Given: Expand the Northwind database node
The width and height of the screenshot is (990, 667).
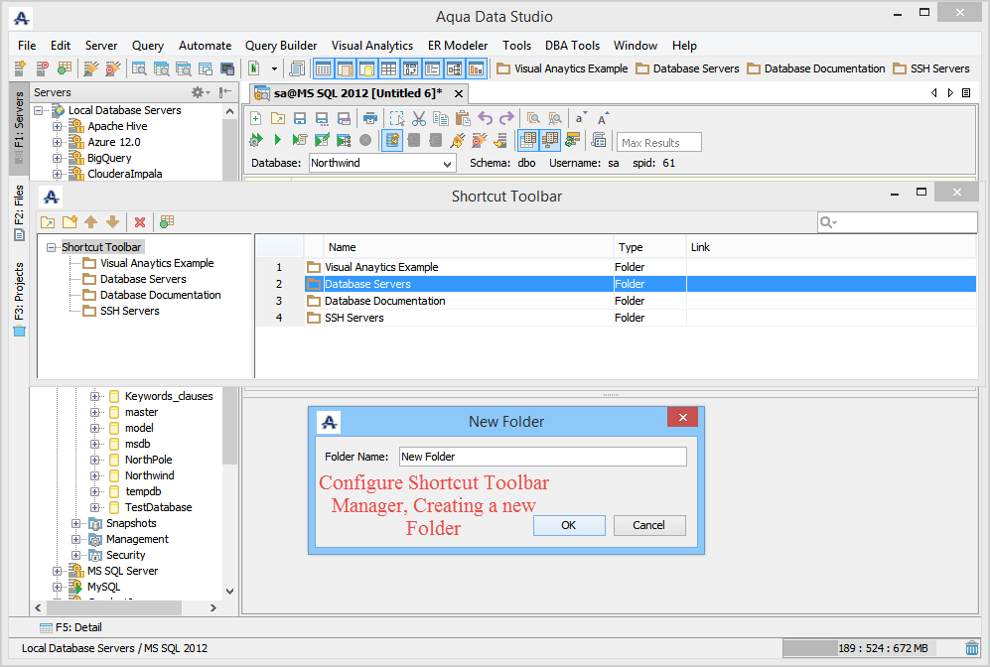Looking at the screenshot, I should pyautogui.click(x=95, y=475).
